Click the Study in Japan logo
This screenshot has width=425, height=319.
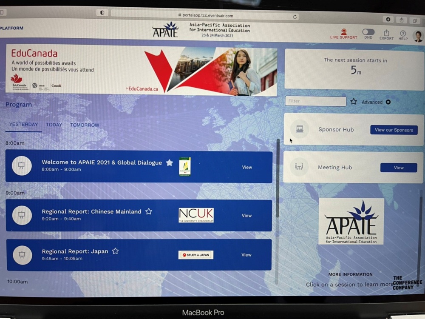(x=195, y=255)
